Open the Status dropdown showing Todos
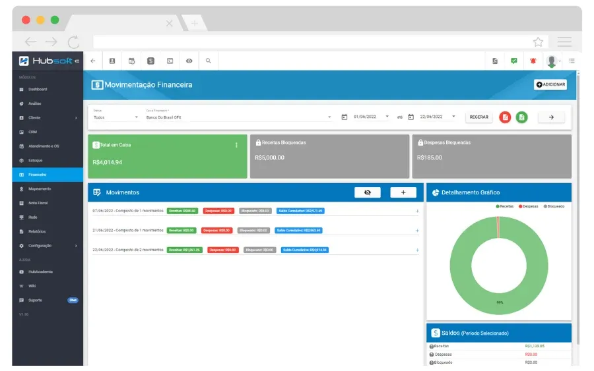The image size is (594, 371). pyautogui.click(x=116, y=117)
